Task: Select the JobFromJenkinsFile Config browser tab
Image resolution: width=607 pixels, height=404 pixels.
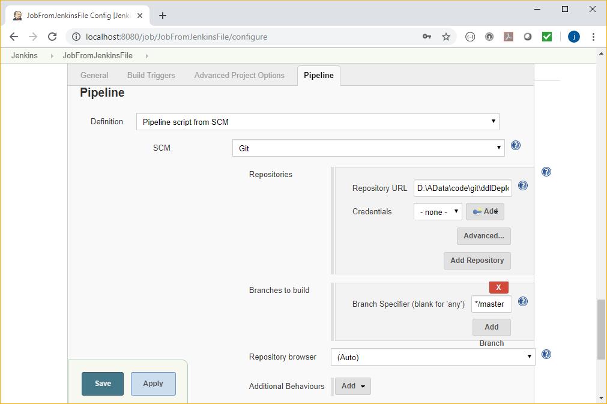Action: (x=77, y=16)
